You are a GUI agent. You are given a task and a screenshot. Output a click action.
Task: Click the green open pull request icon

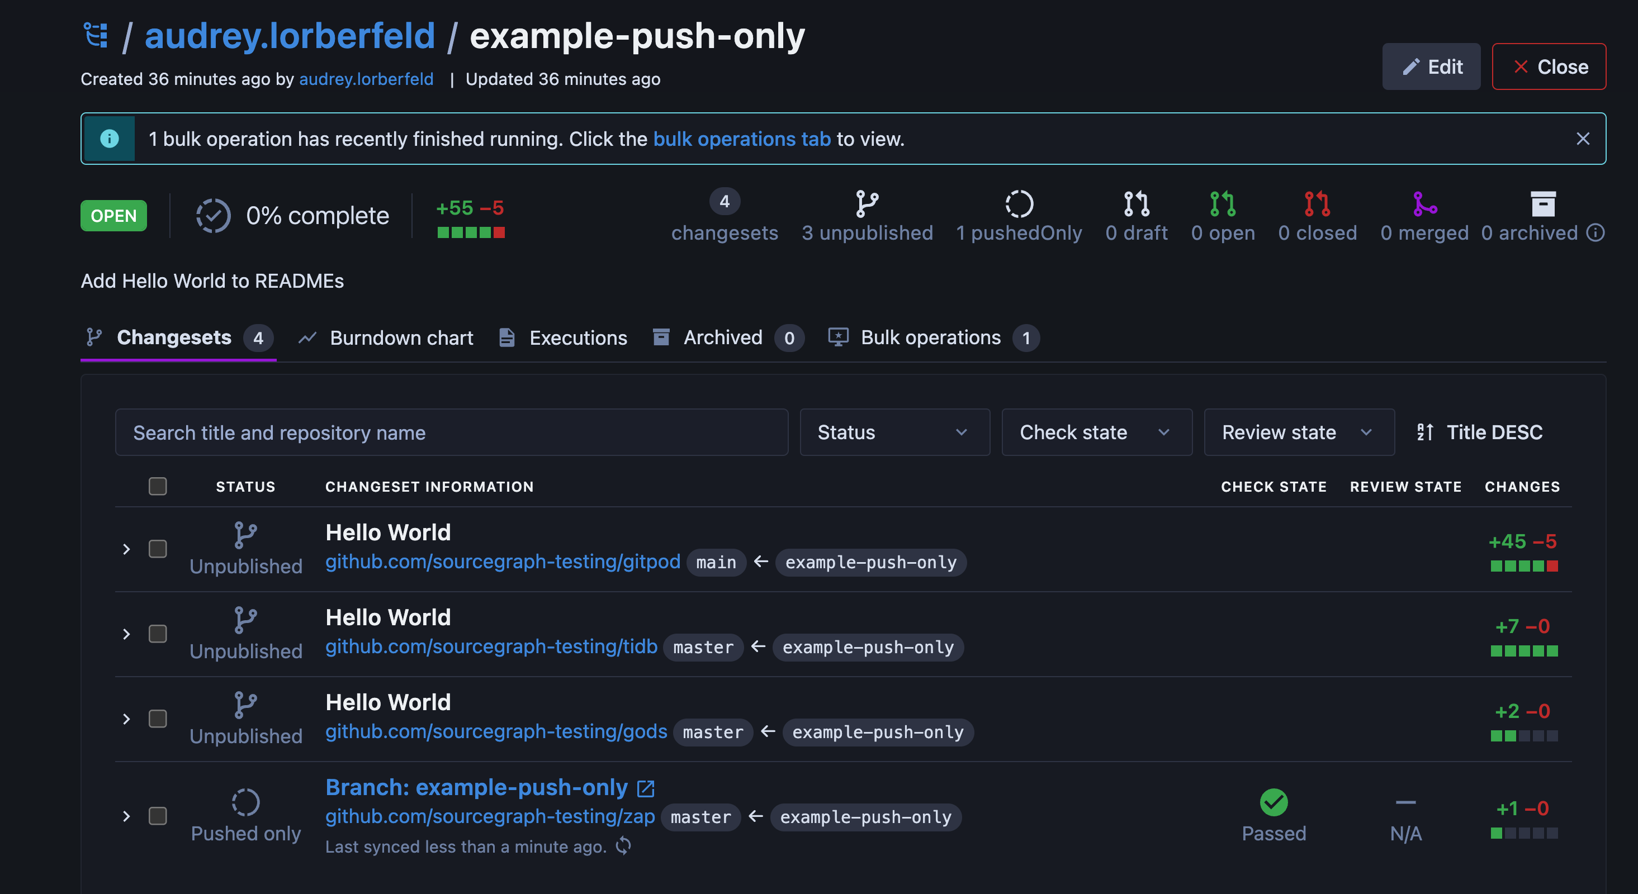click(1222, 203)
